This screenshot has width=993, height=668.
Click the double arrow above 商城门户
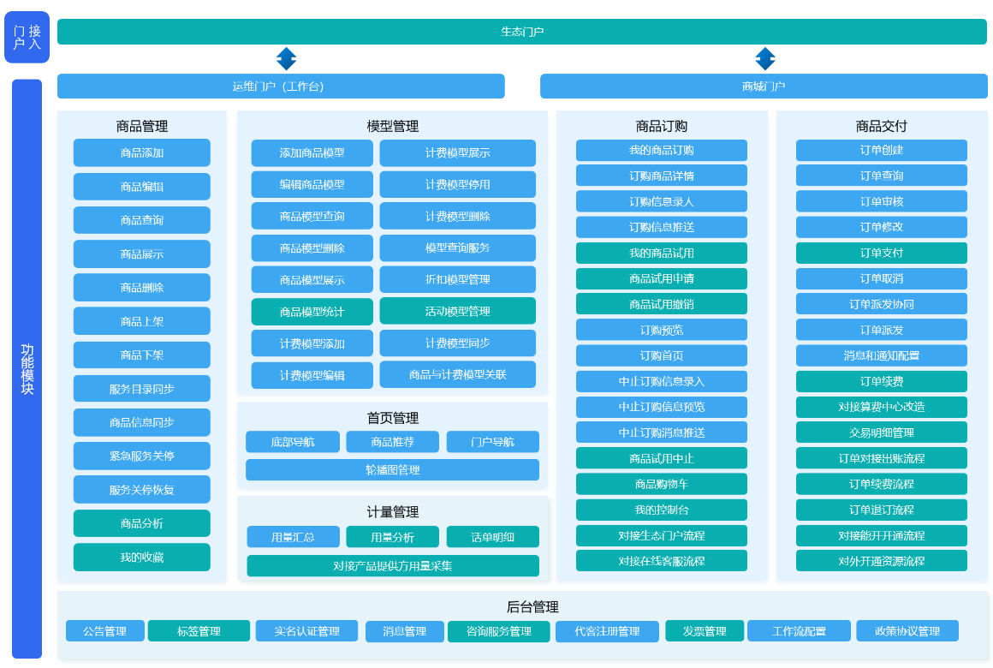[764, 59]
